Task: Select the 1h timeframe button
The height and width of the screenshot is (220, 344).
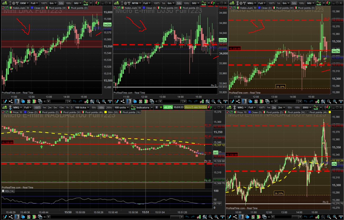Action: click(x=67, y=107)
